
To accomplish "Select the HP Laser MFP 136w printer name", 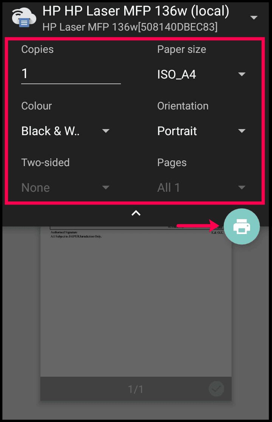I will (x=136, y=11).
